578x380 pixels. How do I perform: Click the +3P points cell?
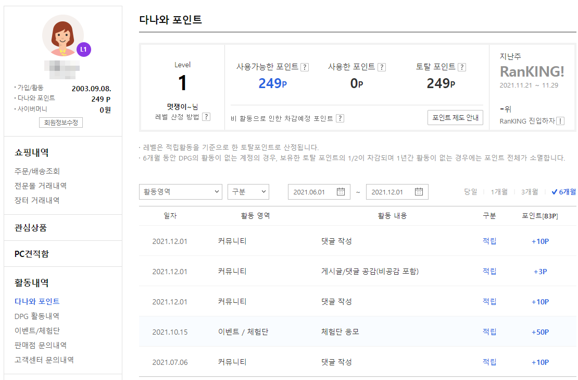541,272
